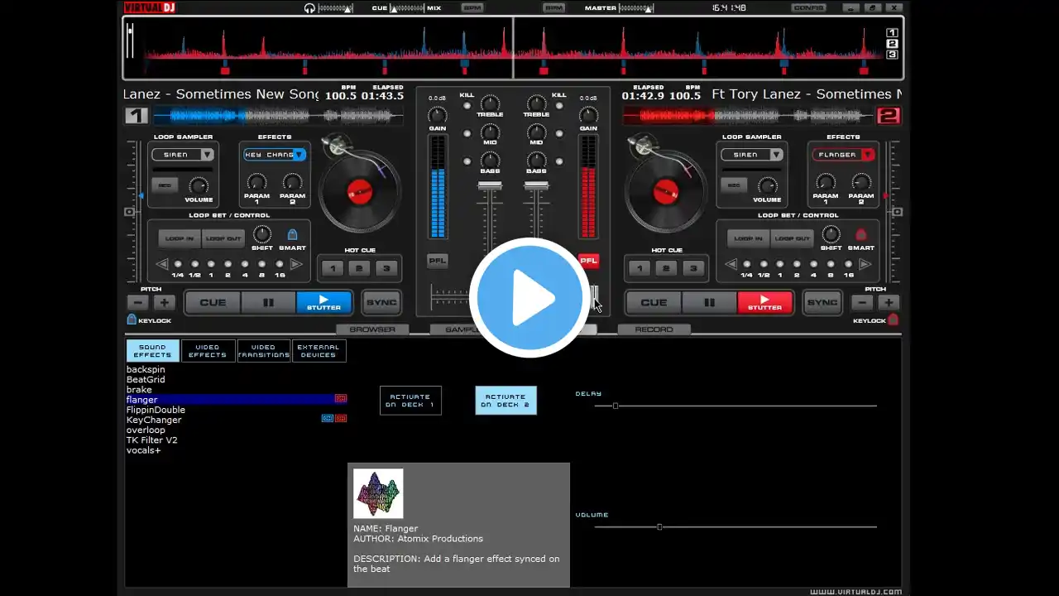Screen dimensions: 1059x596
Task: Select 1/4 beat loop on deck 1
Action: click(x=178, y=264)
